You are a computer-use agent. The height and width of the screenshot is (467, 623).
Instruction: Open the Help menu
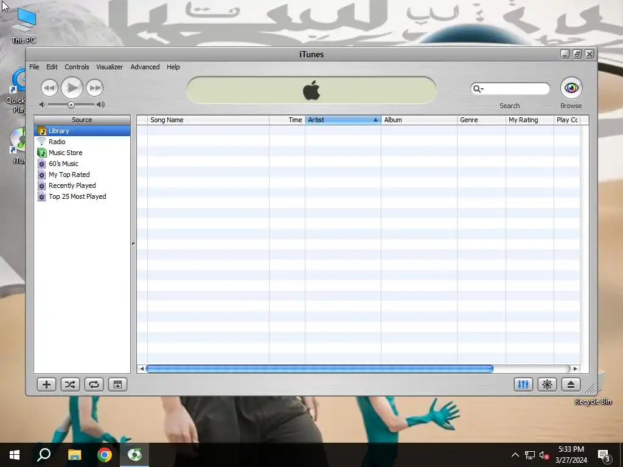pyautogui.click(x=173, y=67)
